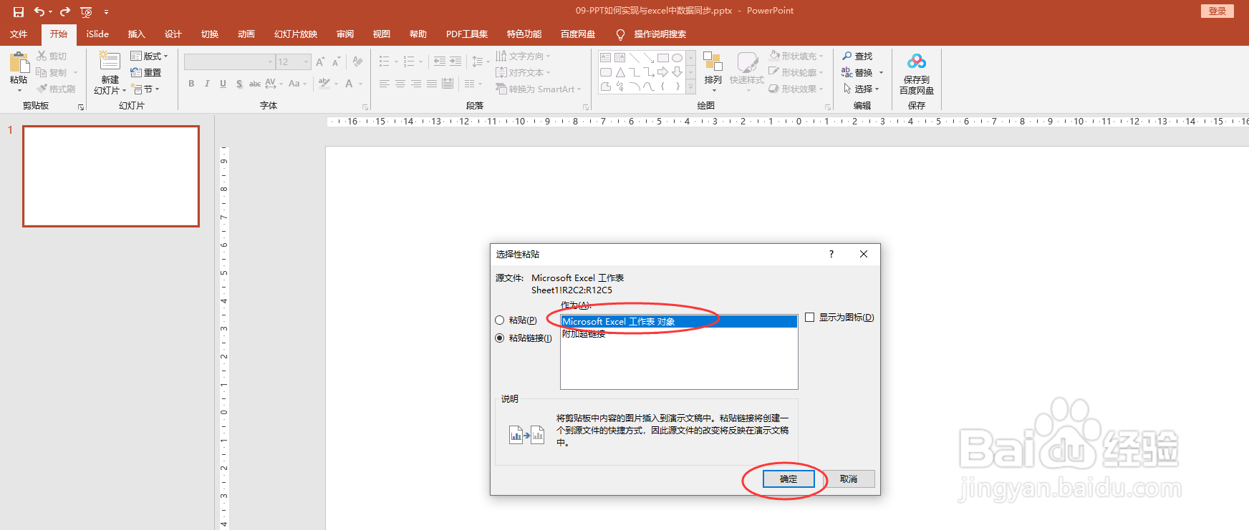Click the Cut scissors icon
1249x530 pixels.
point(42,56)
